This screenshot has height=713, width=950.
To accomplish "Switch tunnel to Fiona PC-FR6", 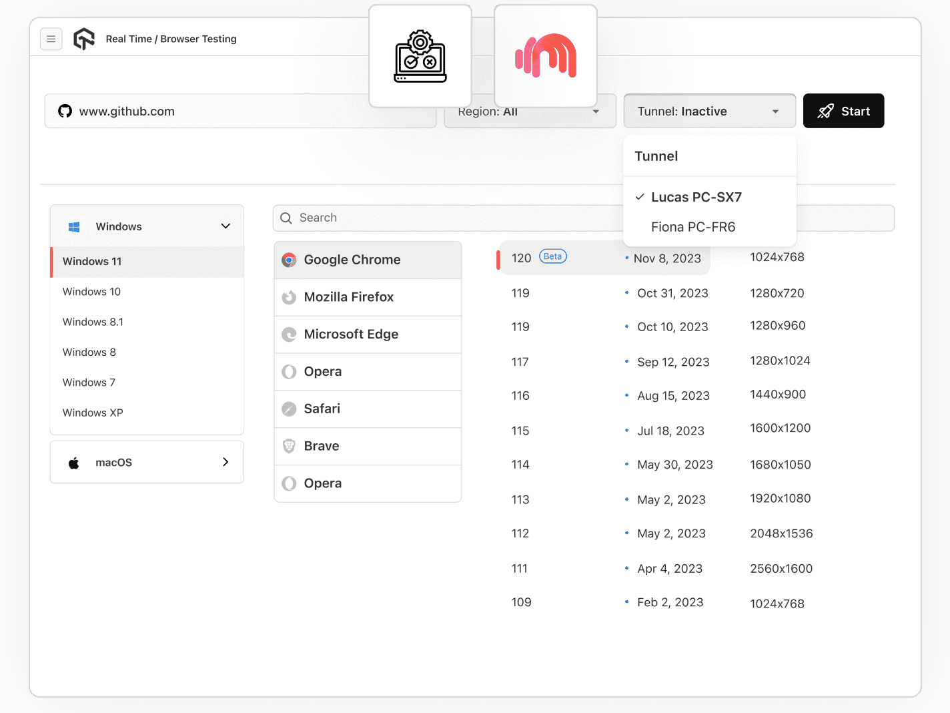I will click(692, 227).
